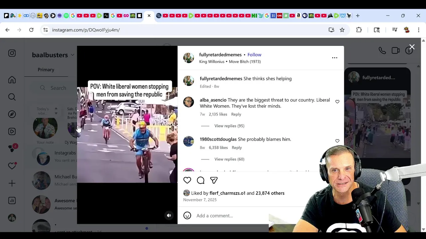Like alba_asencio's comment
The height and width of the screenshot is (239, 426).
[337, 102]
